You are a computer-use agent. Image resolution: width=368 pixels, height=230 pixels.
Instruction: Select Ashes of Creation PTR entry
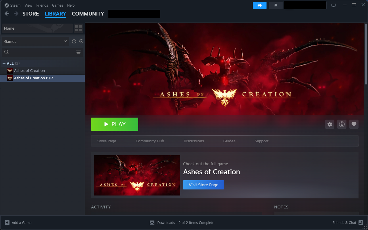click(x=43, y=78)
